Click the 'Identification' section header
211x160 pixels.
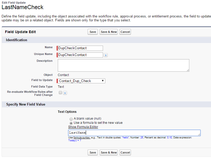point(17,40)
